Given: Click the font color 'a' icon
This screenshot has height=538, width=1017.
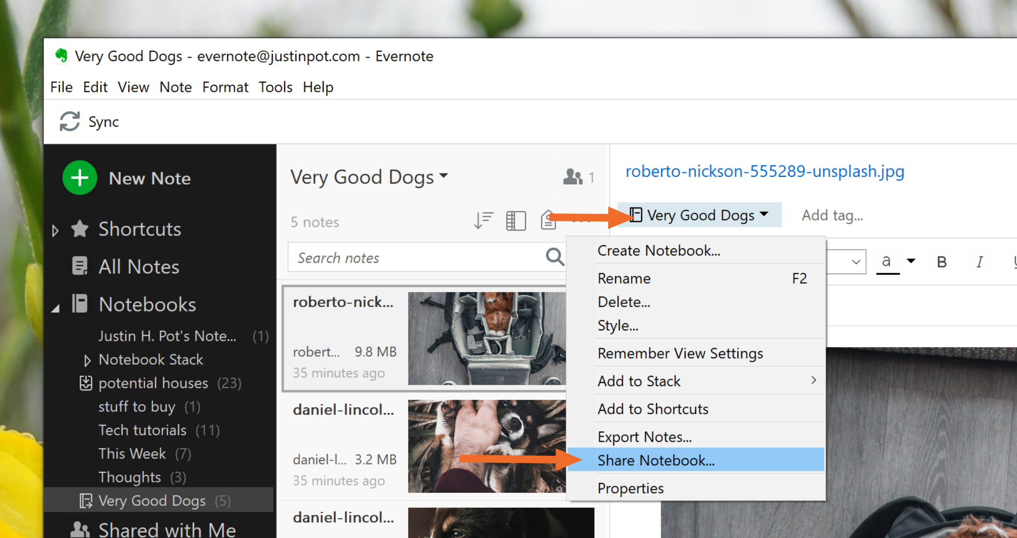Looking at the screenshot, I should (x=887, y=263).
